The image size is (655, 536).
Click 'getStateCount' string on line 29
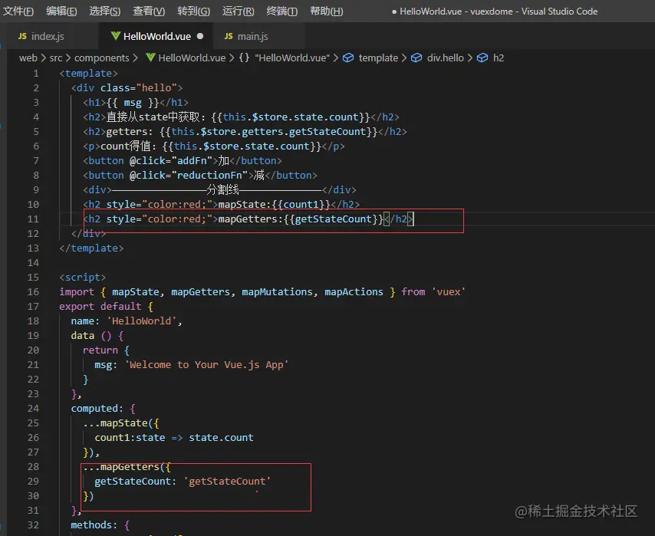coord(227,482)
